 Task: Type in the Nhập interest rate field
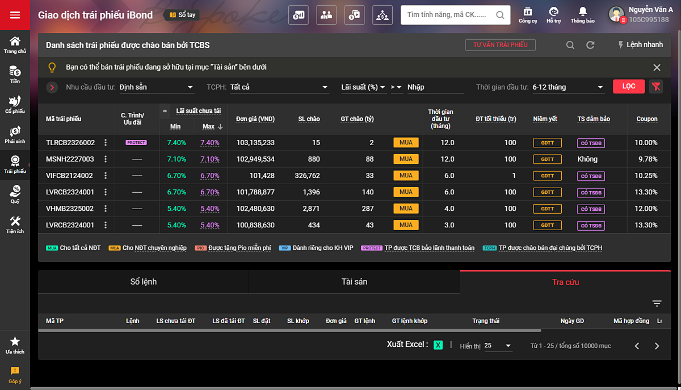pos(435,87)
